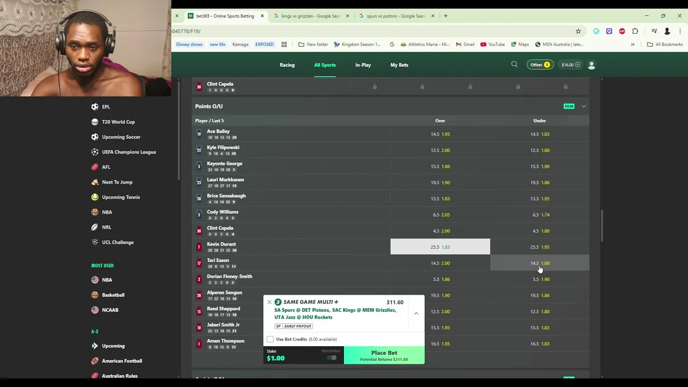Open the Chrome profile avatar
The image size is (688, 387).
point(667,31)
